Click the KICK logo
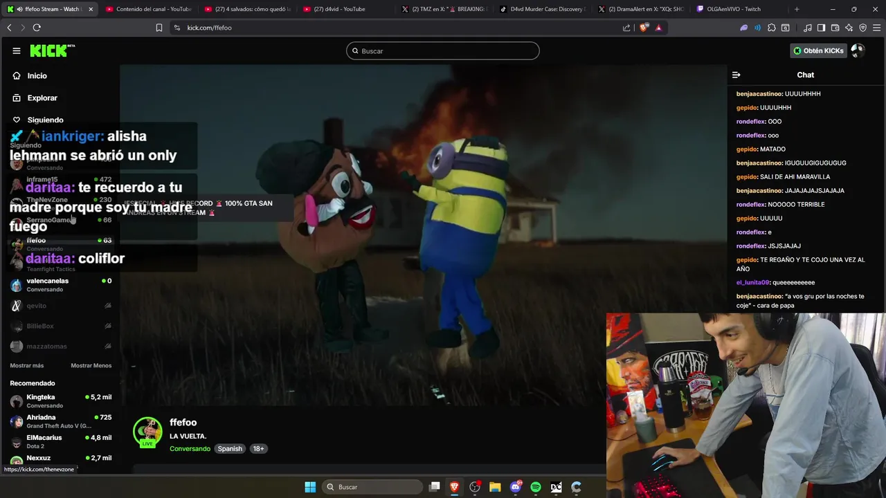 point(52,50)
